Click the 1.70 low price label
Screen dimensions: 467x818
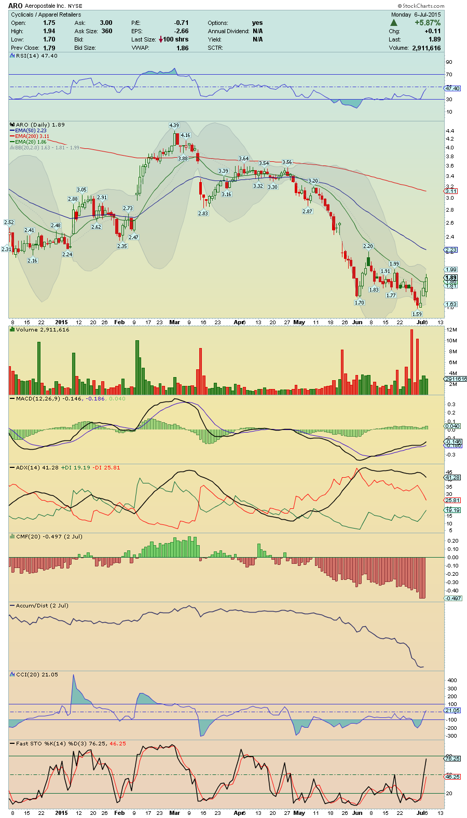359,302
